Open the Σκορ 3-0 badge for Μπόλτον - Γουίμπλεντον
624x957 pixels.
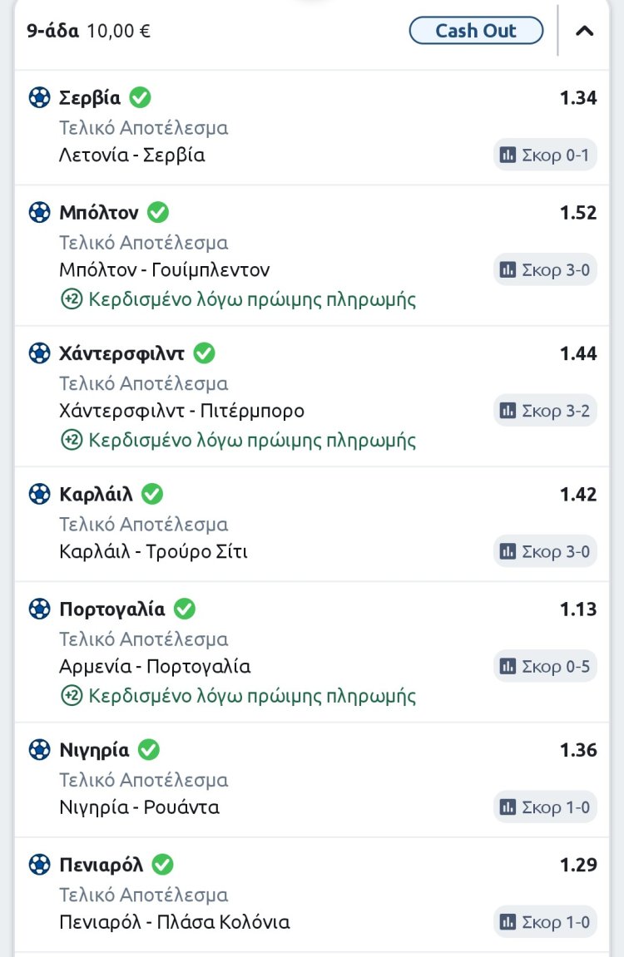545,269
